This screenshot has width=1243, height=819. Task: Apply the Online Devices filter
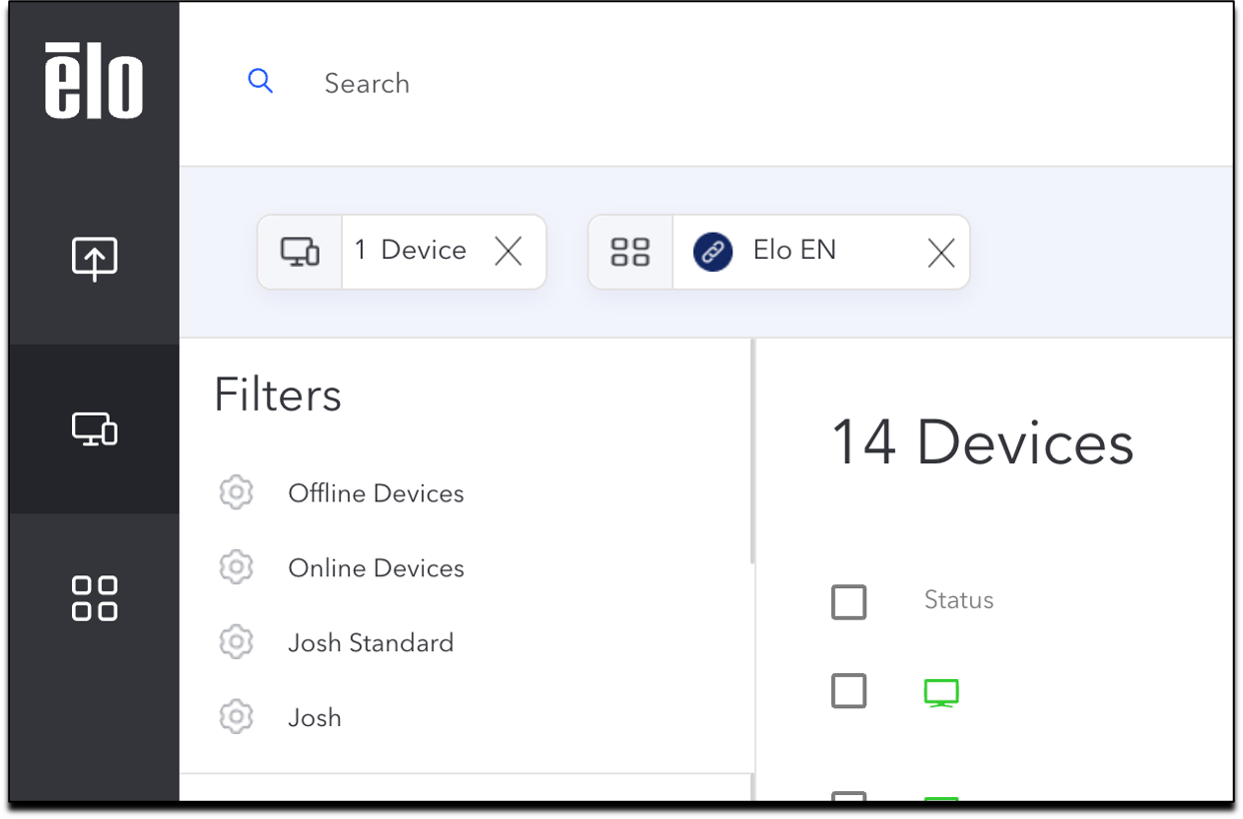[376, 568]
